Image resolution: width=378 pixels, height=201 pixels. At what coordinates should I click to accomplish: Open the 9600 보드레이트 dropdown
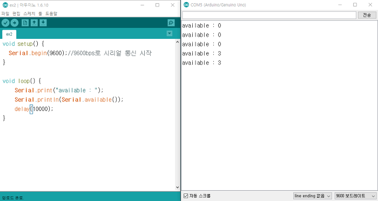click(x=355, y=196)
